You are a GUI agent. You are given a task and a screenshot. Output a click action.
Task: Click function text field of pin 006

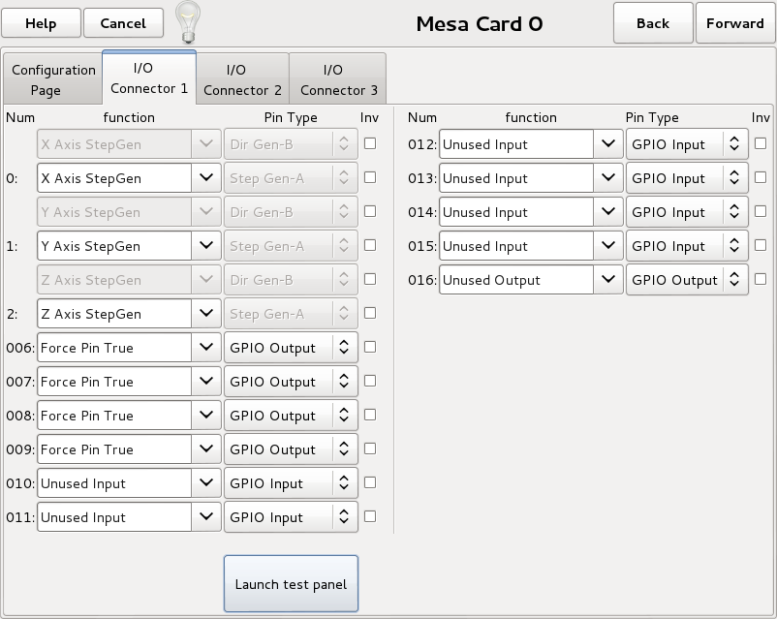(x=114, y=348)
